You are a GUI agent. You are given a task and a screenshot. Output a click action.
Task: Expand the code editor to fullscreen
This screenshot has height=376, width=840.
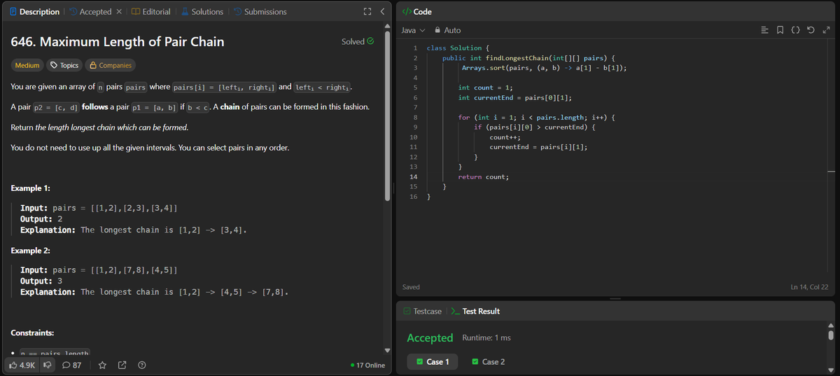tap(827, 30)
